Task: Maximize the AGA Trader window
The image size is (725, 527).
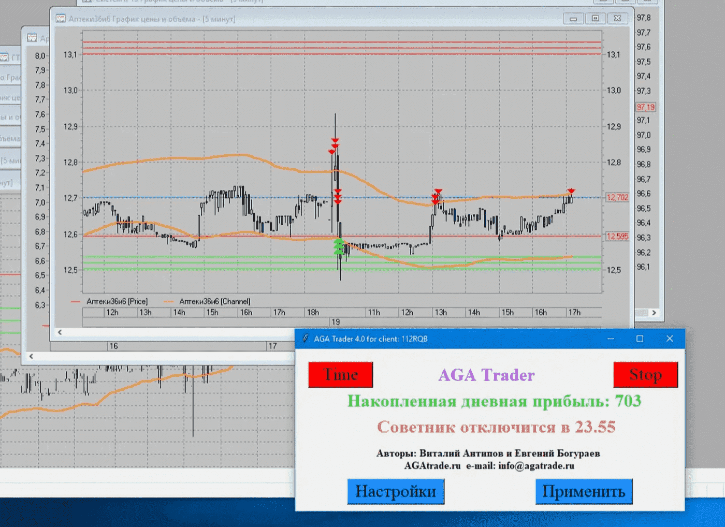Action: click(x=640, y=339)
